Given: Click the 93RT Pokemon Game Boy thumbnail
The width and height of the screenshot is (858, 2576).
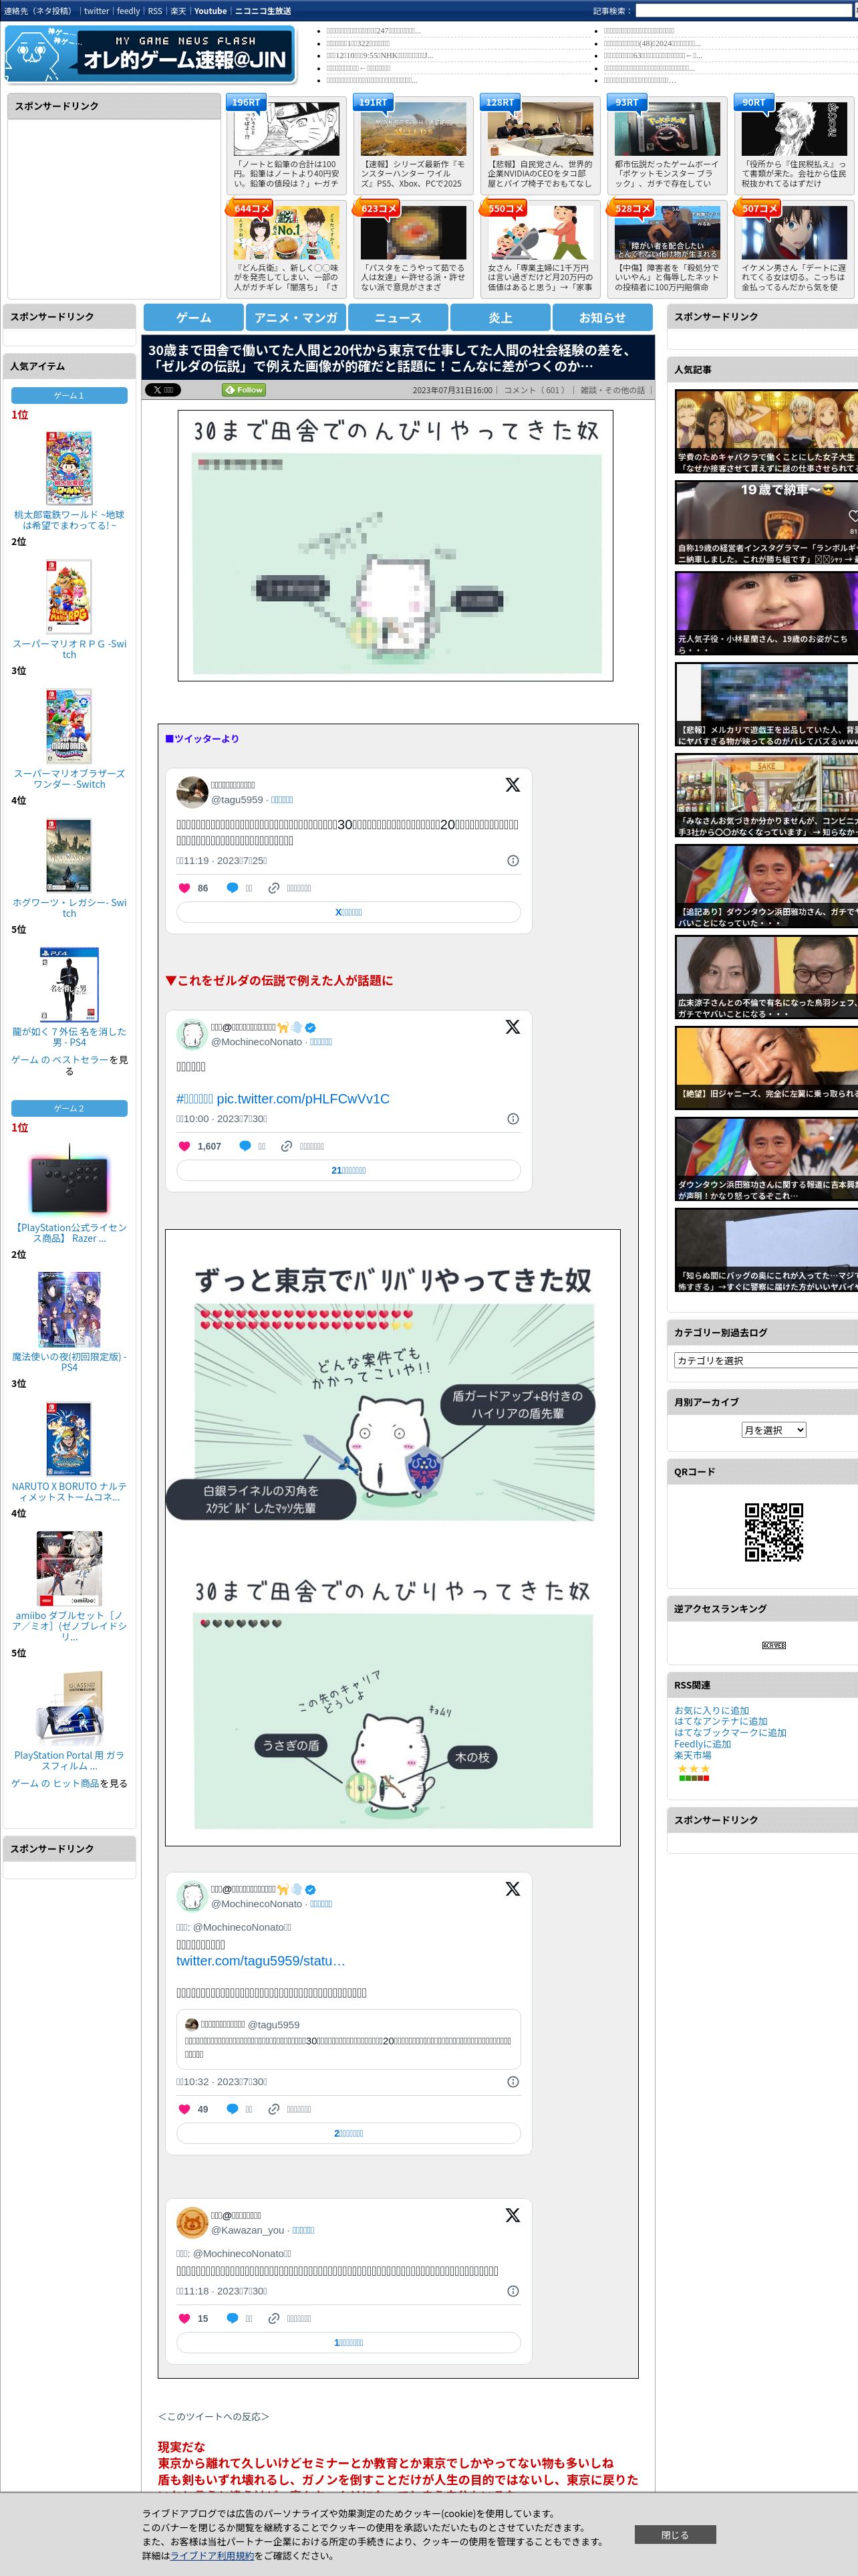Looking at the screenshot, I should 666,128.
